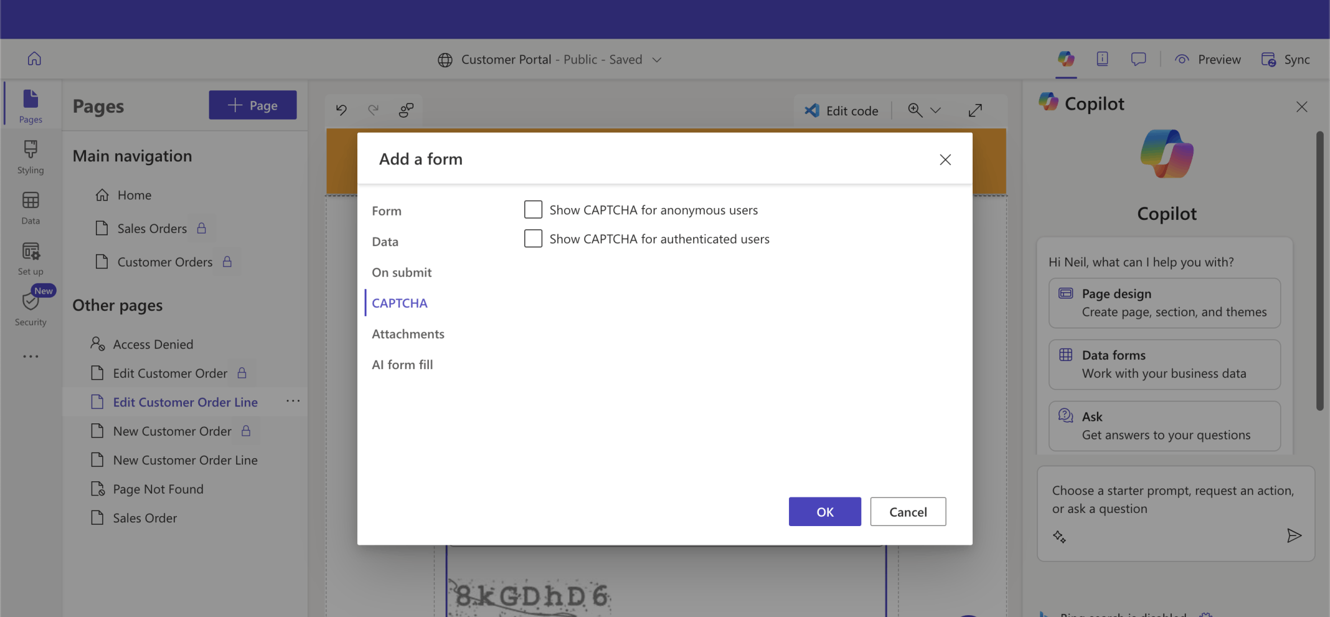Expand canvas to full screen

[x=975, y=110]
